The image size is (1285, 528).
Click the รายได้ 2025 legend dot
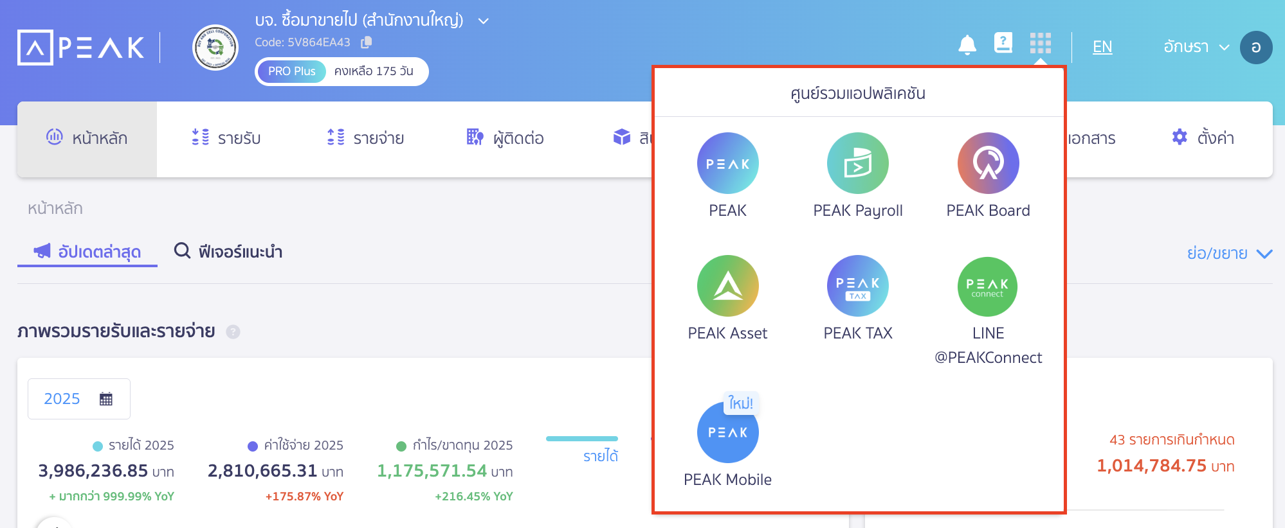[98, 446]
